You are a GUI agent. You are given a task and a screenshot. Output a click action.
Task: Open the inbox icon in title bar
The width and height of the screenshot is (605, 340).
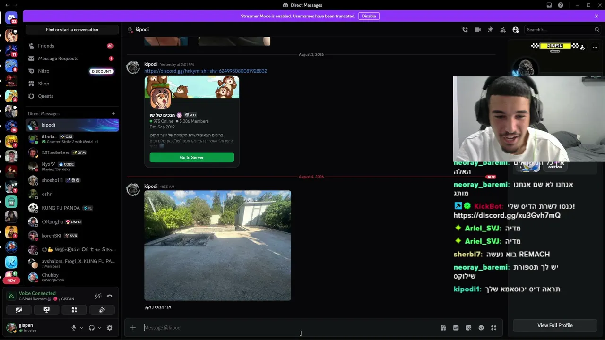tap(549, 5)
